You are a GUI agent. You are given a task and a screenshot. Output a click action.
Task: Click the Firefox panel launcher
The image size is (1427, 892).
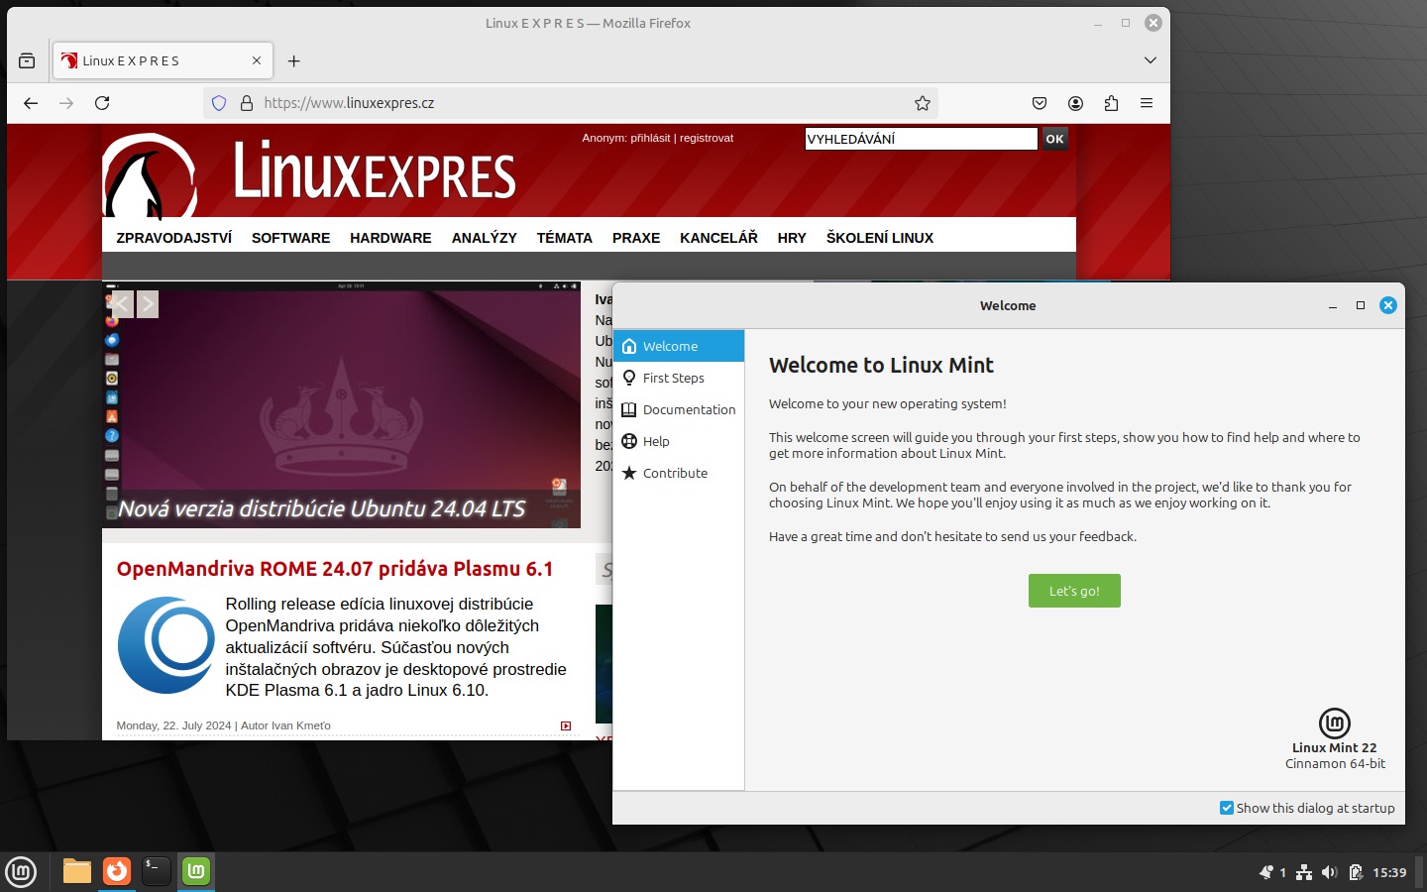coord(117,871)
